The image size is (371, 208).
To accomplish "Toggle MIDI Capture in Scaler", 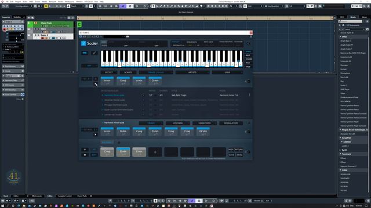I will [x=235, y=150].
